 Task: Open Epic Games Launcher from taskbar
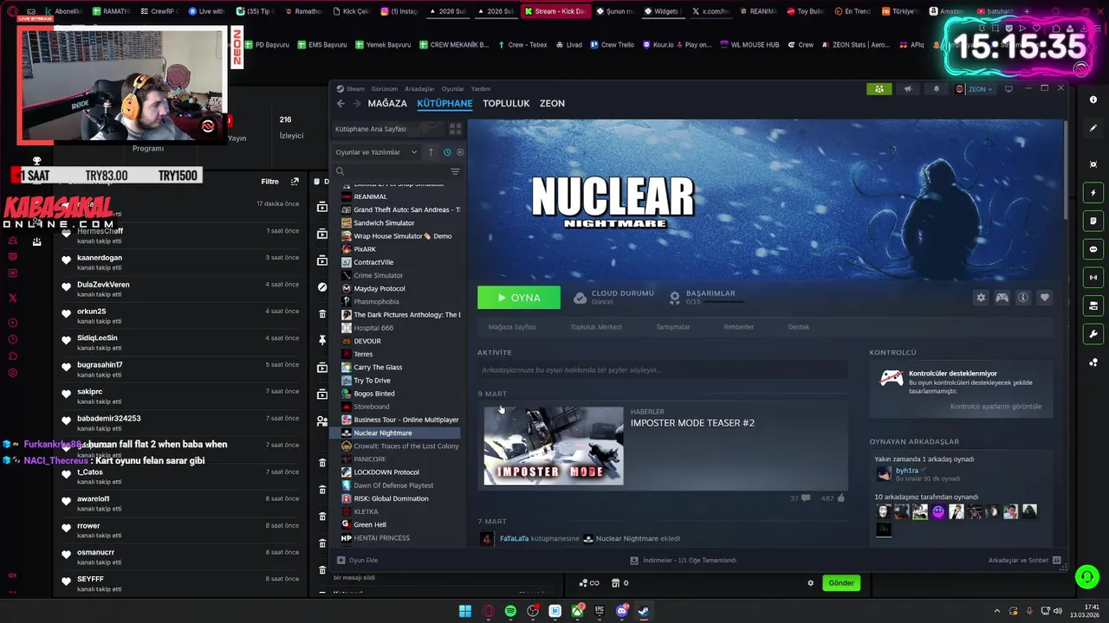(600, 611)
